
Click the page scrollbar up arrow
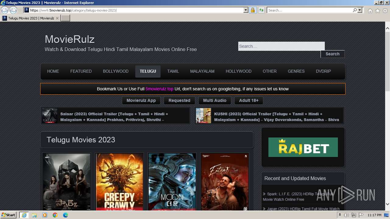pos(388,28)
